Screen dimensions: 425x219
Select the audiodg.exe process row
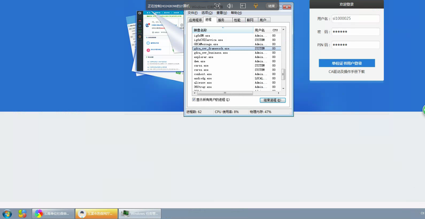(x=237, y=78)
